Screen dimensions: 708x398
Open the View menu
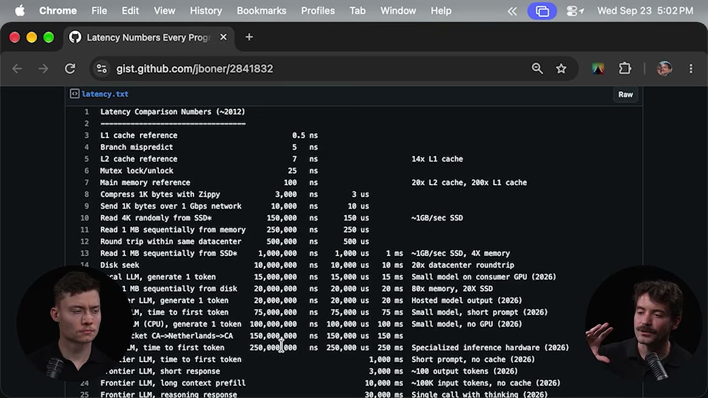[x=164, y=11]
